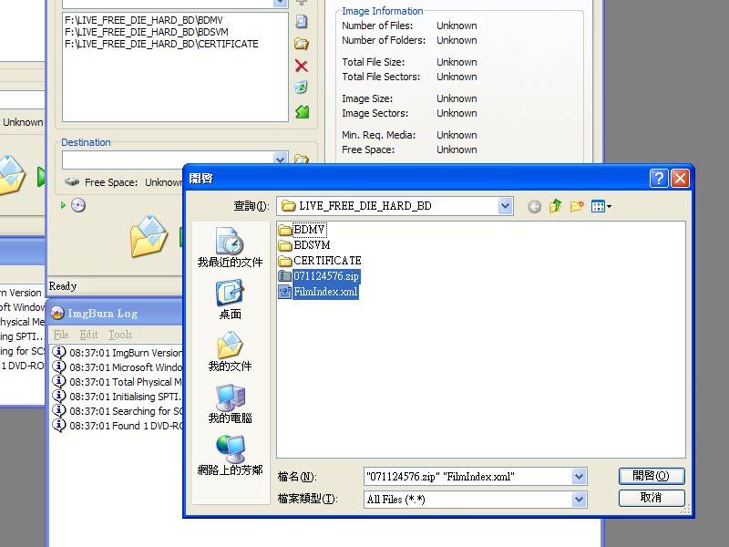Viewport: 729px width, 547px height.
Task: Click the Cancel (取消) button
Action: (x=651, y=498)
